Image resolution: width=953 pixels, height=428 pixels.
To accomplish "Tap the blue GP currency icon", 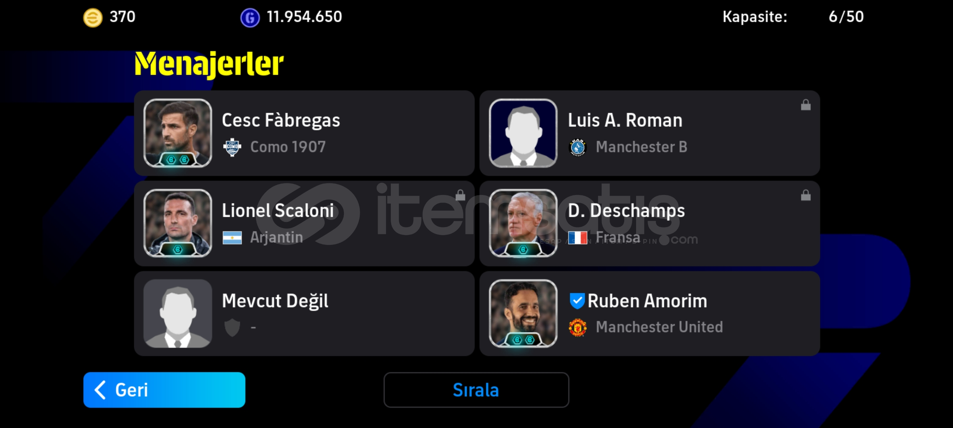I will pyautogui.click(x=250, y=18).
